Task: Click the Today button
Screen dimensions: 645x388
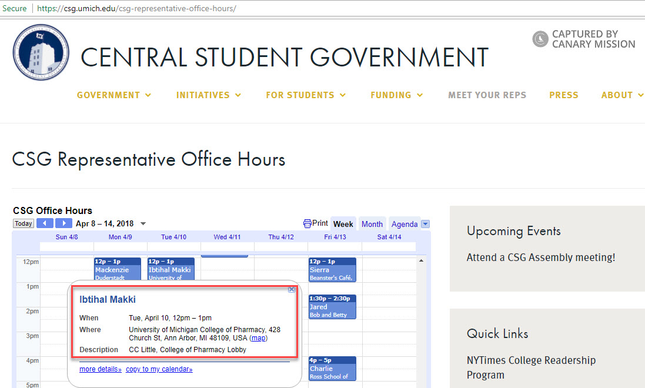Action: tap(24, 223)
